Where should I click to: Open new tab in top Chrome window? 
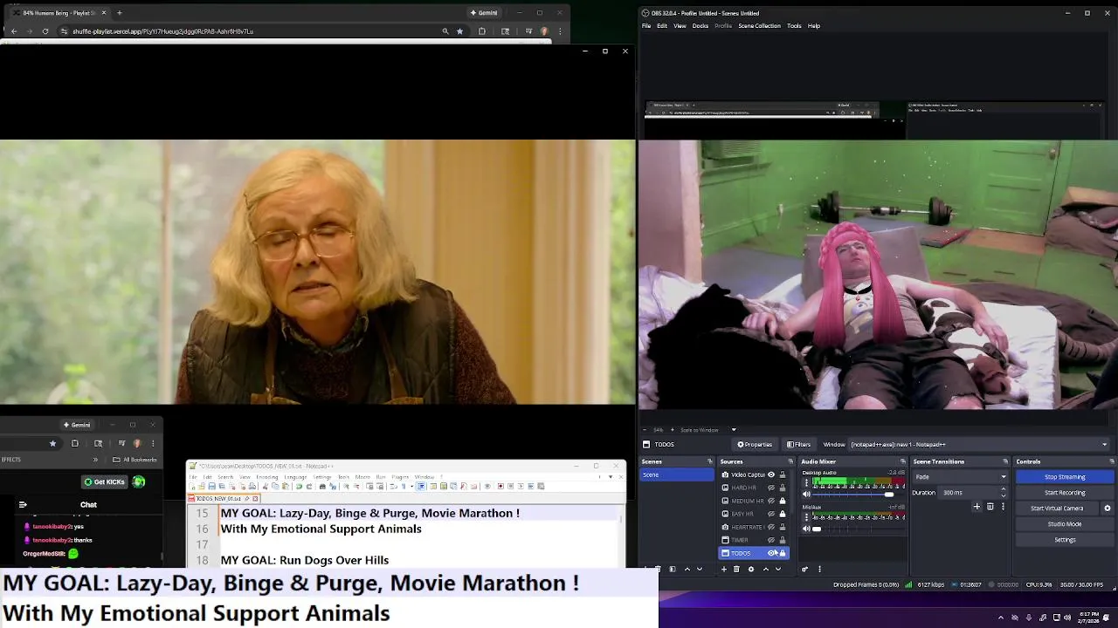119,13
